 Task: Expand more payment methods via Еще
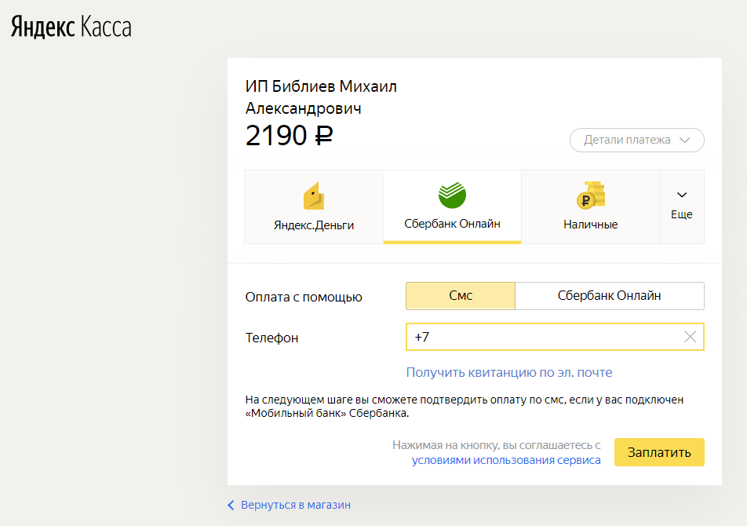(x=682, y=206)
